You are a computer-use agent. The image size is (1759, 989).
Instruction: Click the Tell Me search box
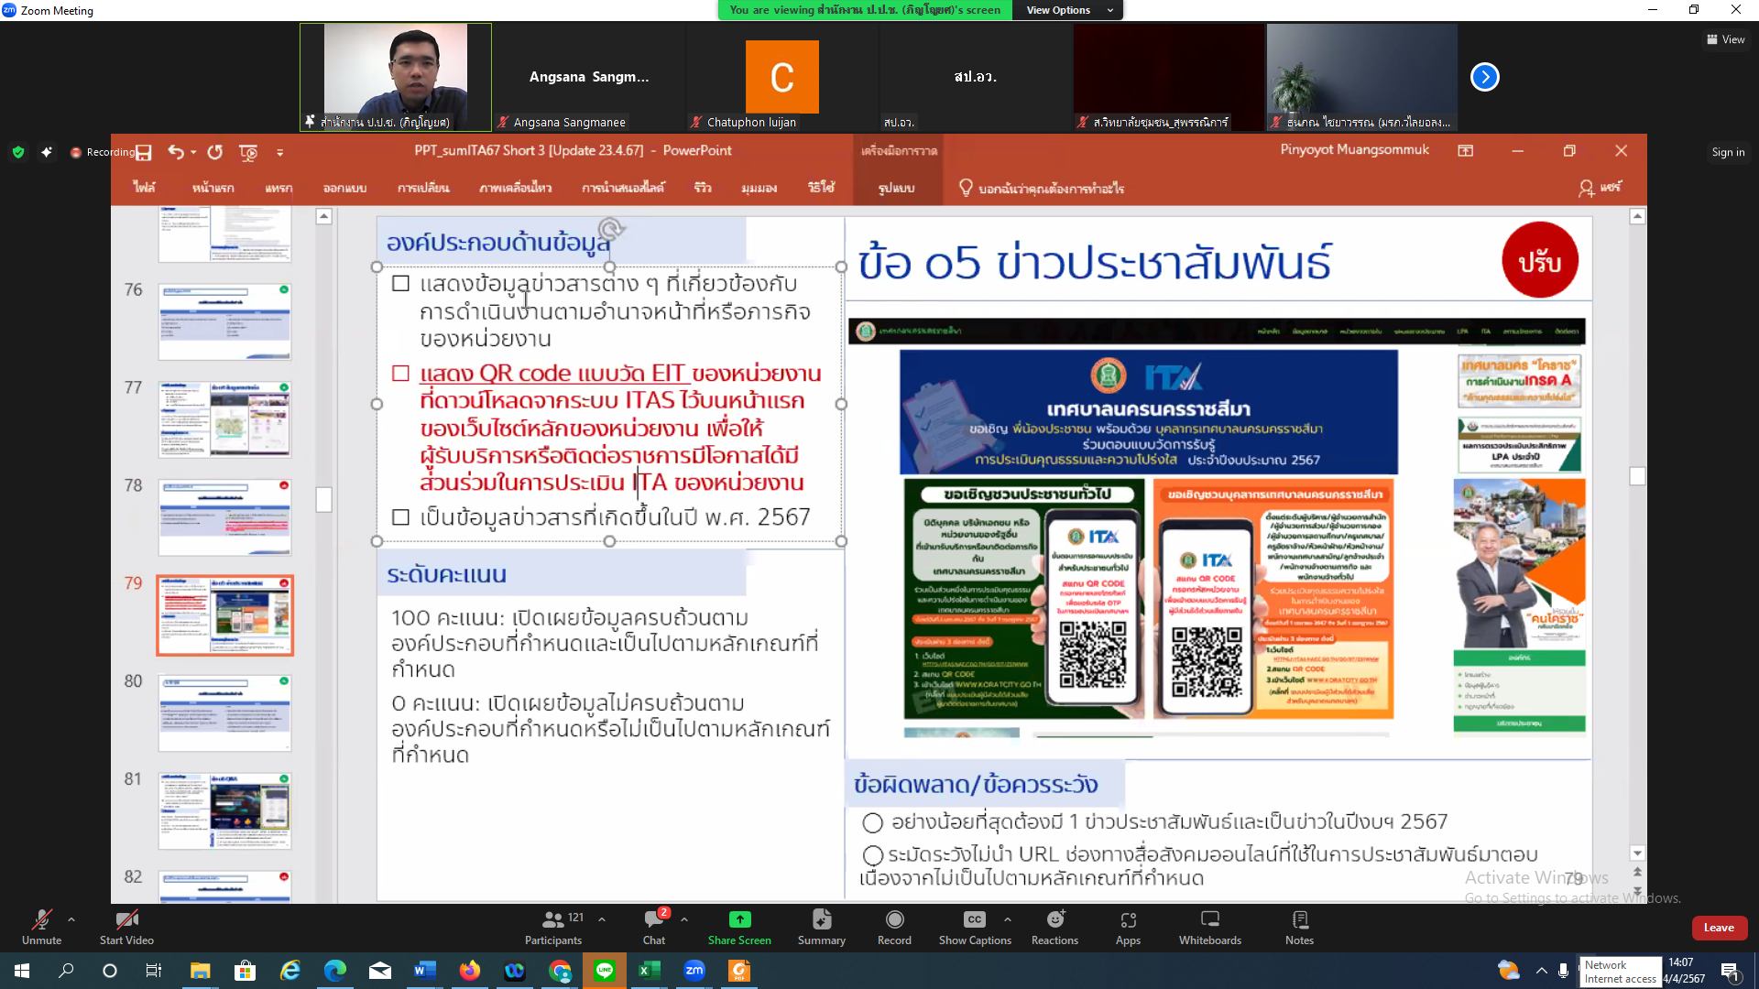pos(1042,188)
